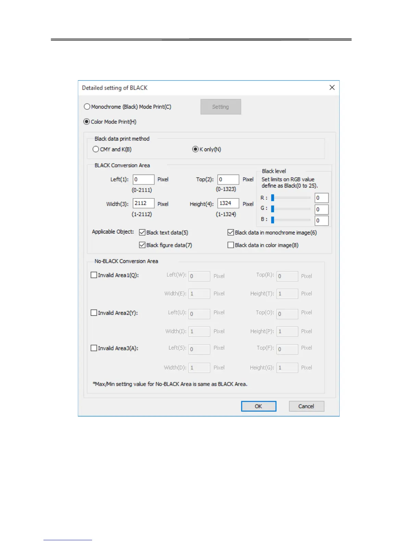Click the grayed Setting button
This screenshot has width=419, height=543.
pyautogui.click(x=221, y=107)
